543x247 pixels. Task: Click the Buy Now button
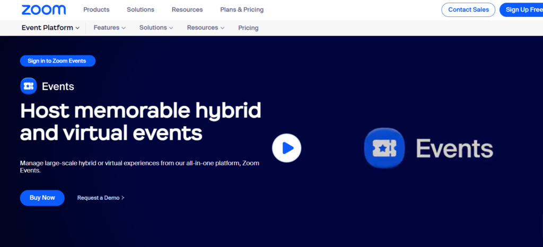point(42,198)
